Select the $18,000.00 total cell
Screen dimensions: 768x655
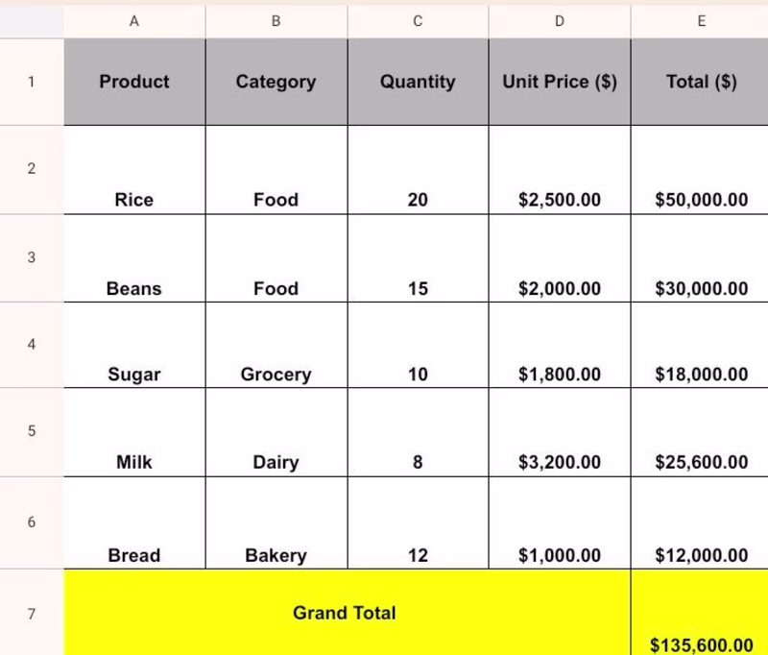(x=700, y=345)
